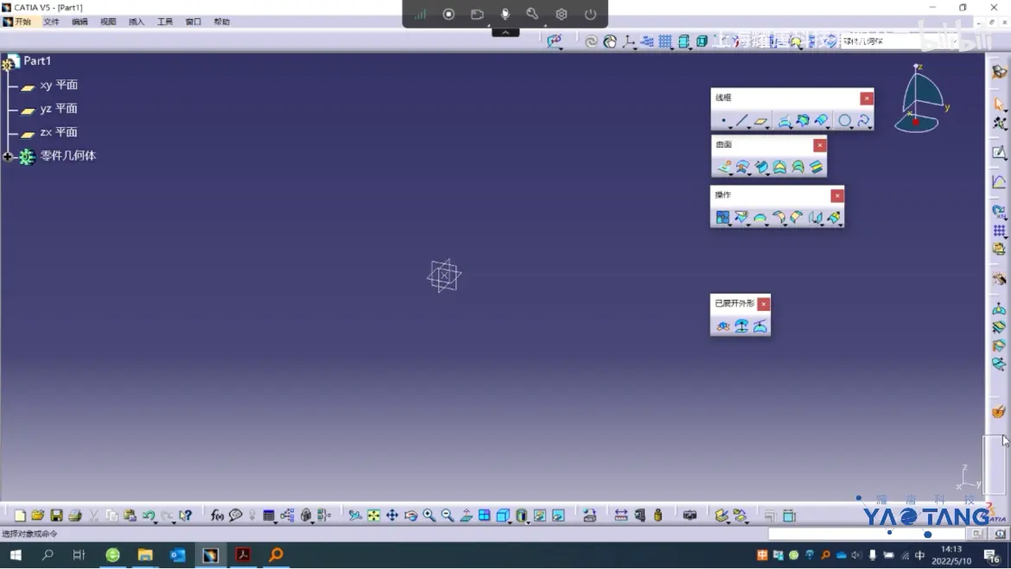This screenshot has height=569, width=1011.
Task: Open the Point tool dropdown arrow
Action: (x=730, y=127)
